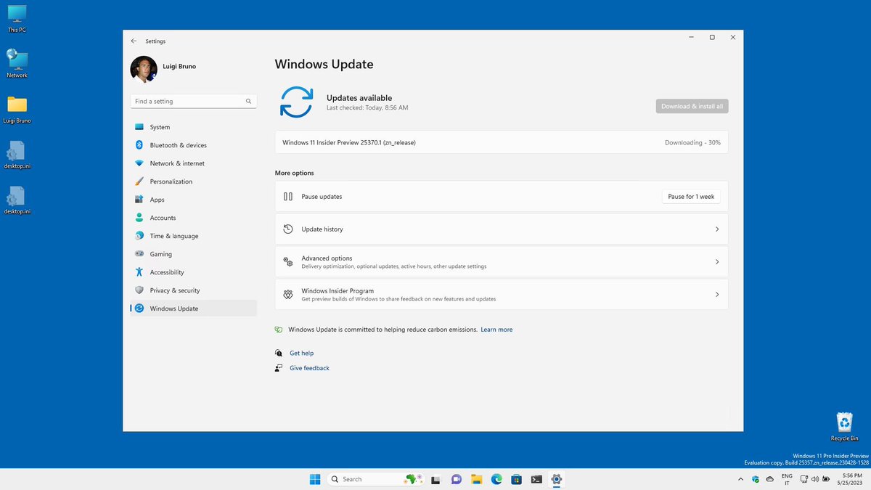Click the Updates available heading
Viewport: 871px width, 490px height.
pos(359,98)
